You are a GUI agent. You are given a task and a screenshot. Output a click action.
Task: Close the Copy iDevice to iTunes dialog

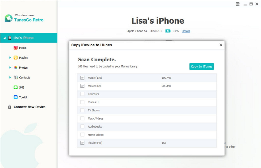click(x=220, y=45)
